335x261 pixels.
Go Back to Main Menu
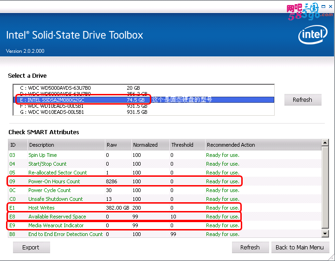coord(300,247)
